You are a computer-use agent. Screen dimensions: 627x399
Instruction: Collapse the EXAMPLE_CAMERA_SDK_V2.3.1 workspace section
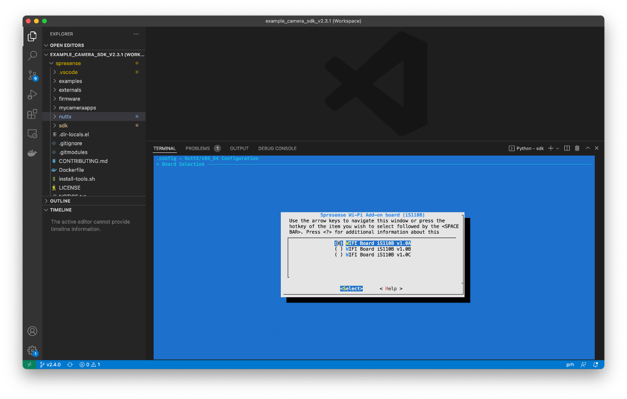(94, 55)
